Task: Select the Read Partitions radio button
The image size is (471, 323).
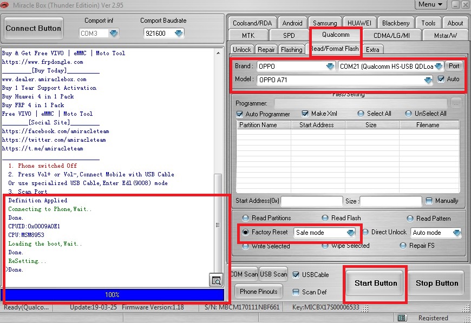Action: coord(245,218)
